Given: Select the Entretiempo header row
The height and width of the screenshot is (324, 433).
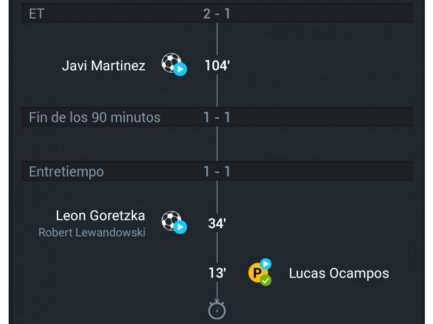Looking at the screenshot, I should tap(217, 171).
